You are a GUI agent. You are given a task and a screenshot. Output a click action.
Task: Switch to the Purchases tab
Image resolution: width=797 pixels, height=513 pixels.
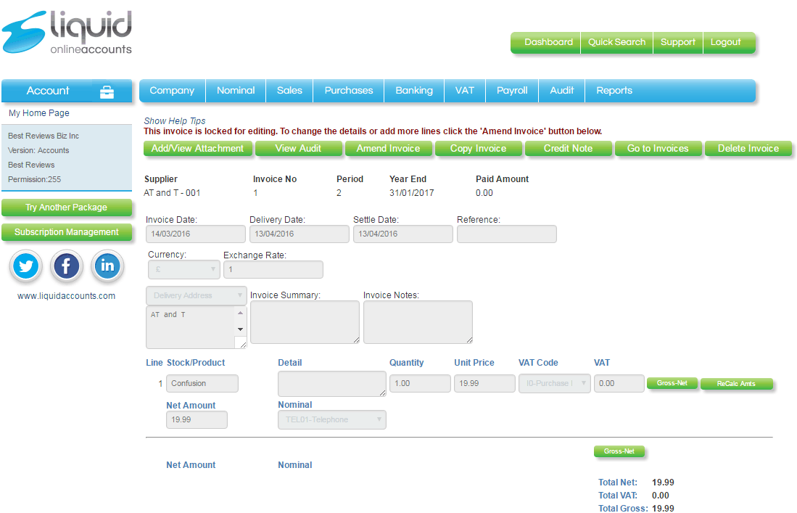click(348, 91)
